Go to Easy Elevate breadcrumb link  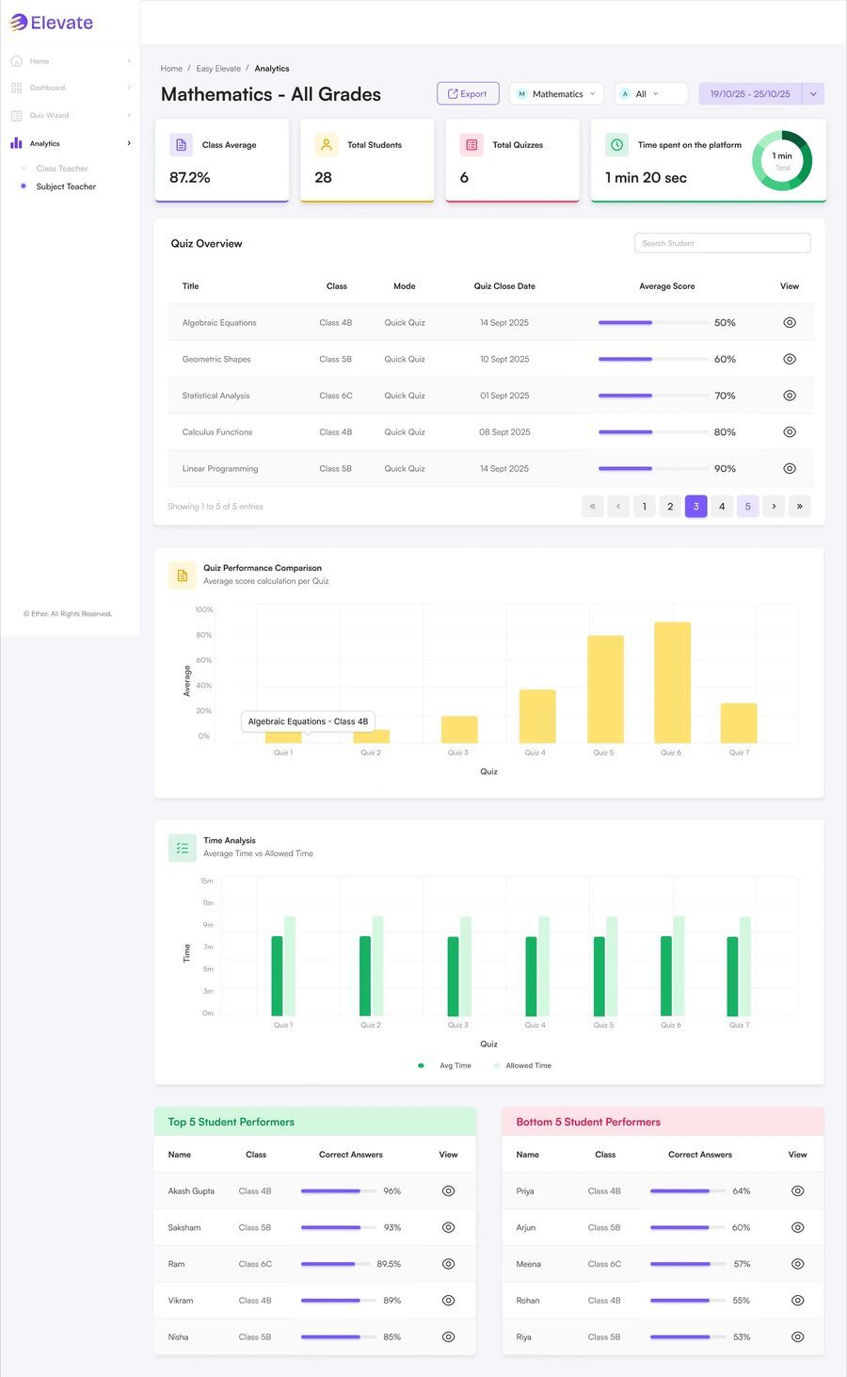click(218, 69)
